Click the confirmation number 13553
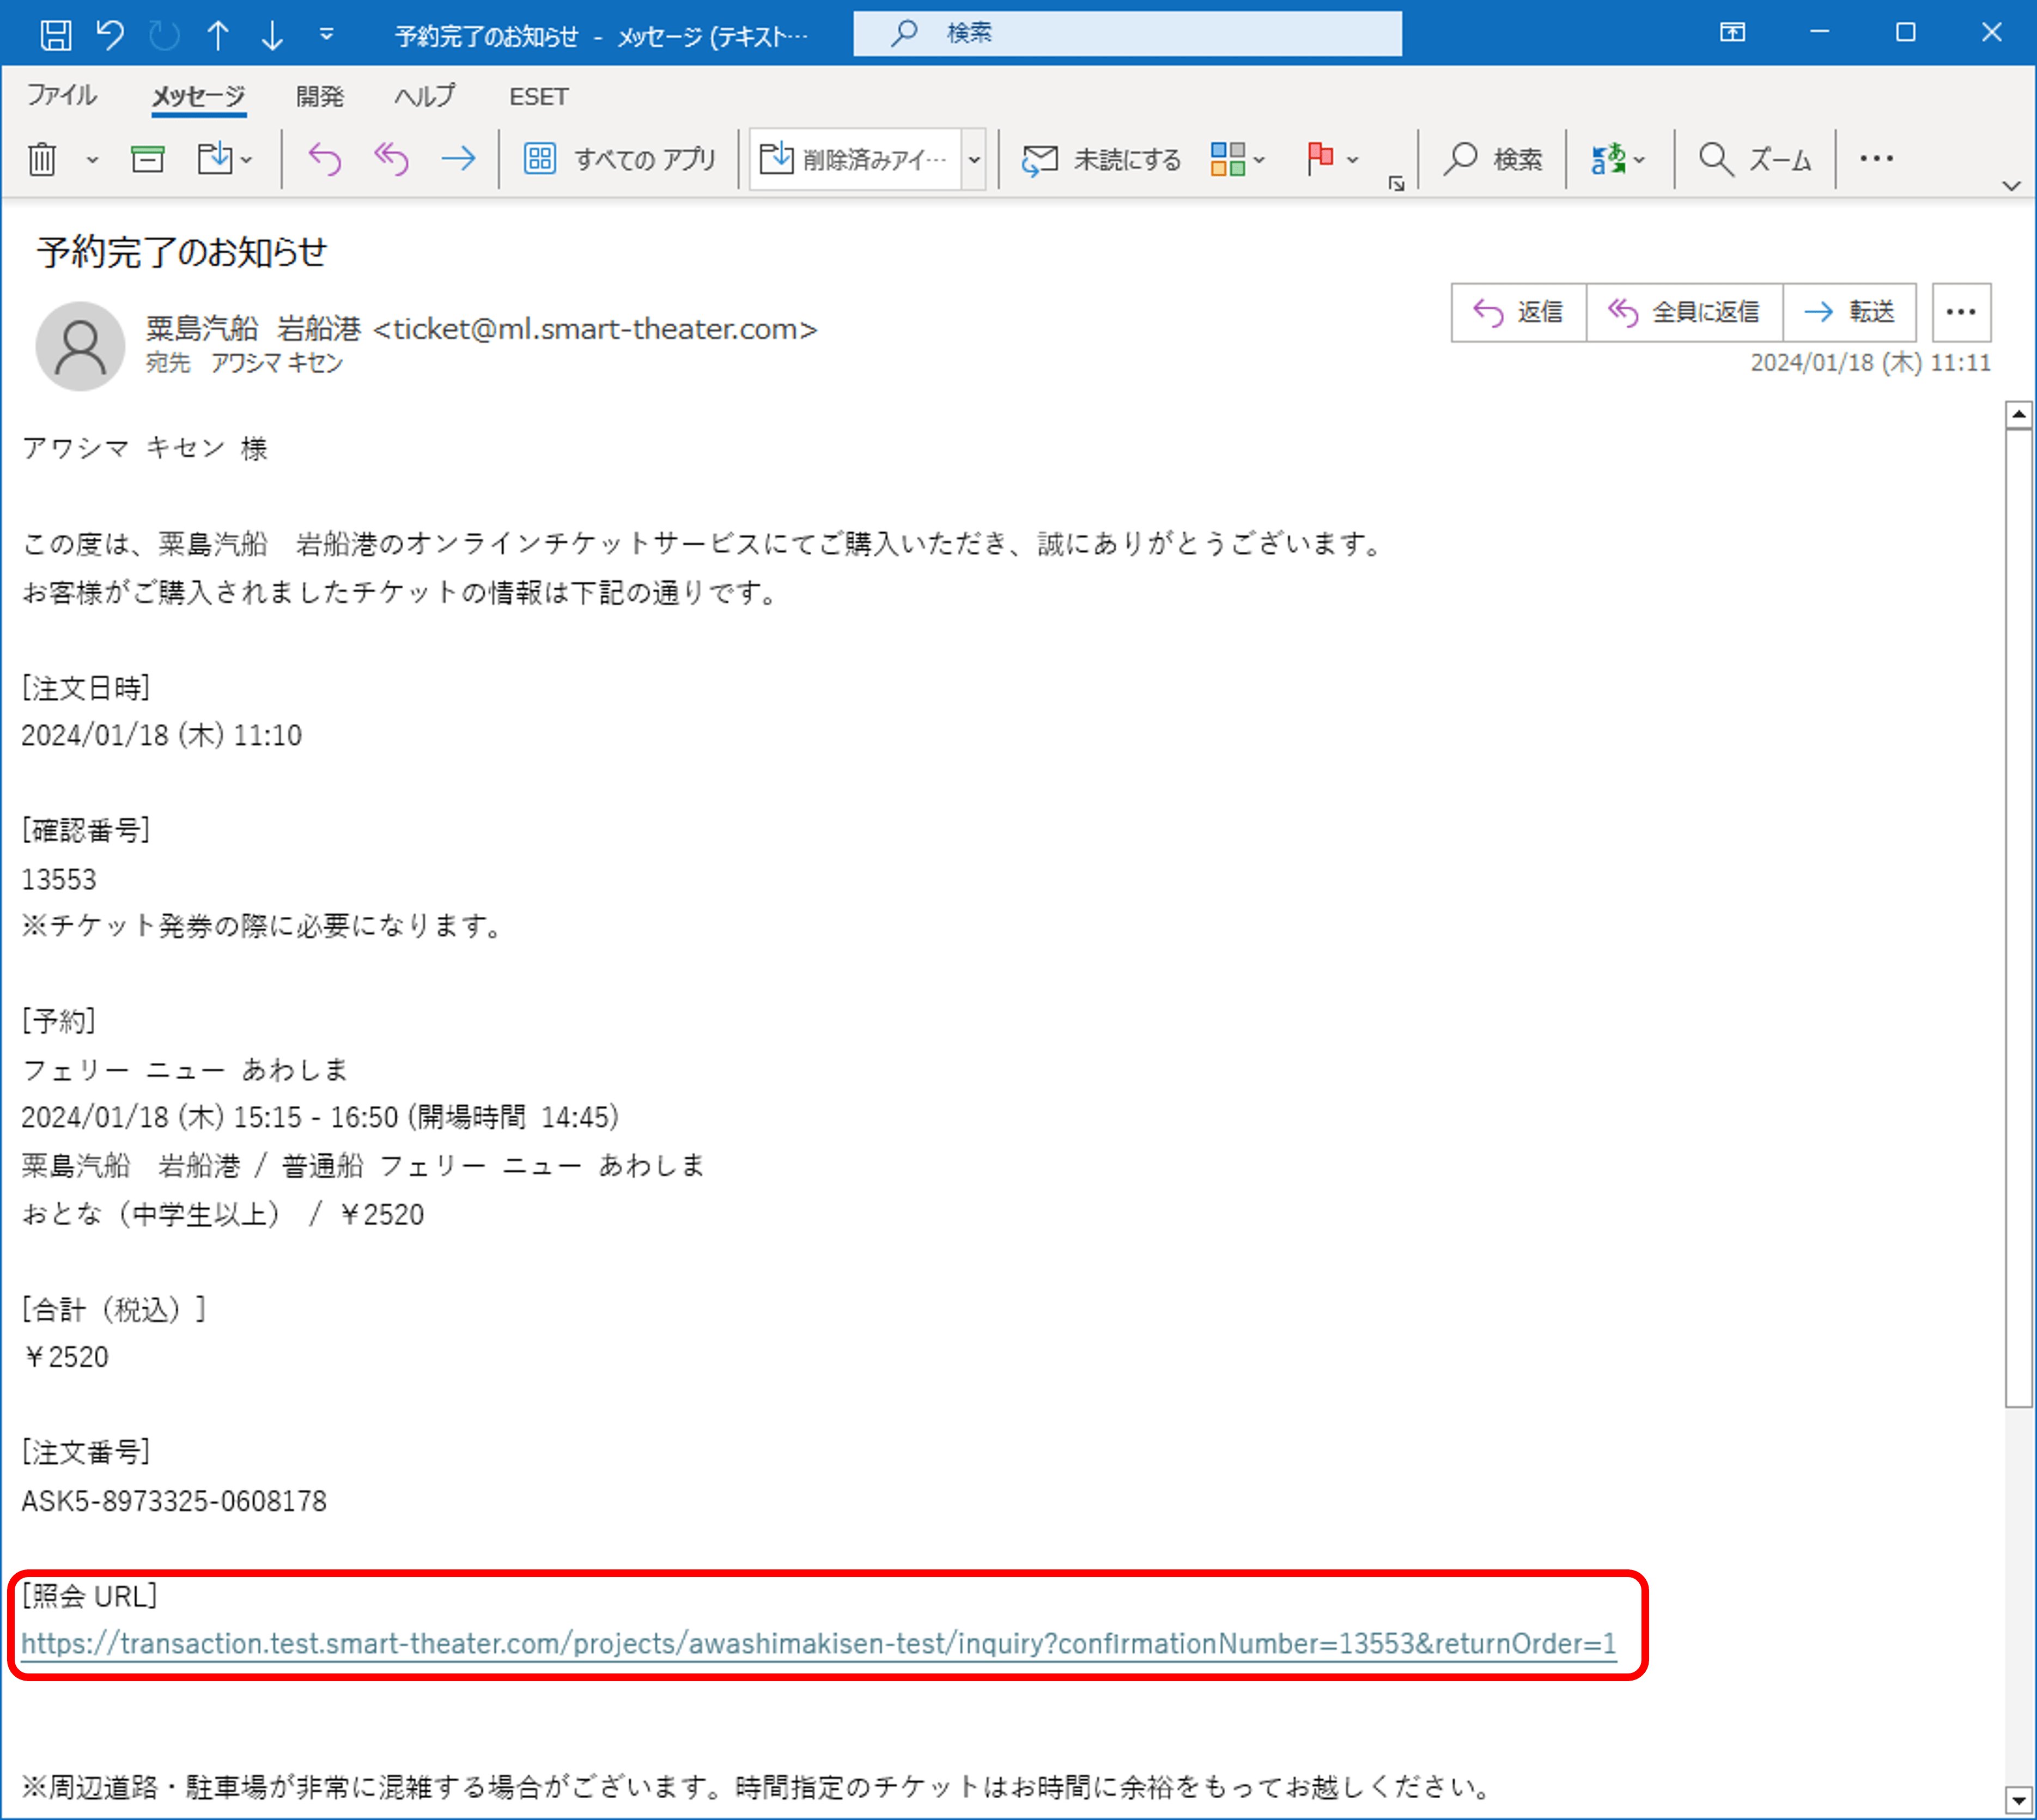The image size is (2037, 1820). click(59, 880)
